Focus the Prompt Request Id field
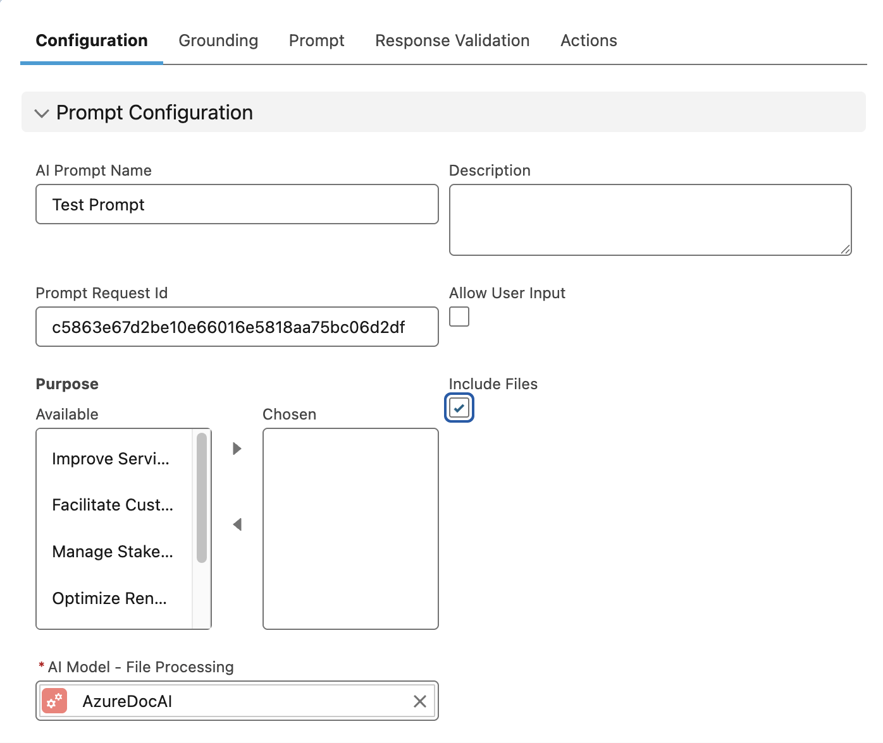The width and height of the screenshot is (883, 743). [x=237, y=327]
